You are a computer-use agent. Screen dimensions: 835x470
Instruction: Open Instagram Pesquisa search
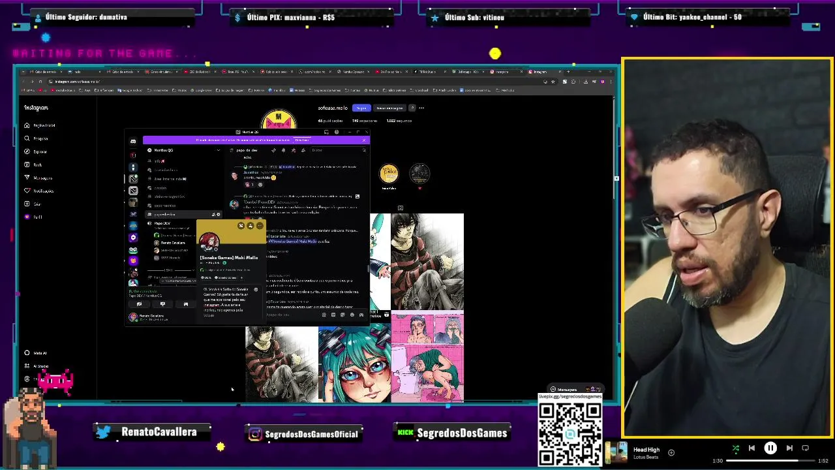(37, 138)
